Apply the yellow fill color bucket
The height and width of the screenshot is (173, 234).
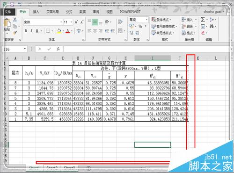click(x=59, y=31)
